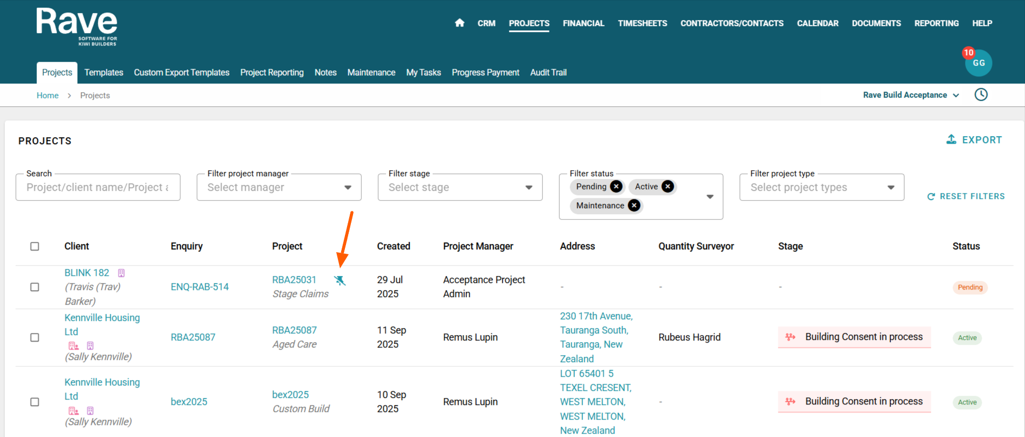Click the EXPORT button

[x=974, y=140]
